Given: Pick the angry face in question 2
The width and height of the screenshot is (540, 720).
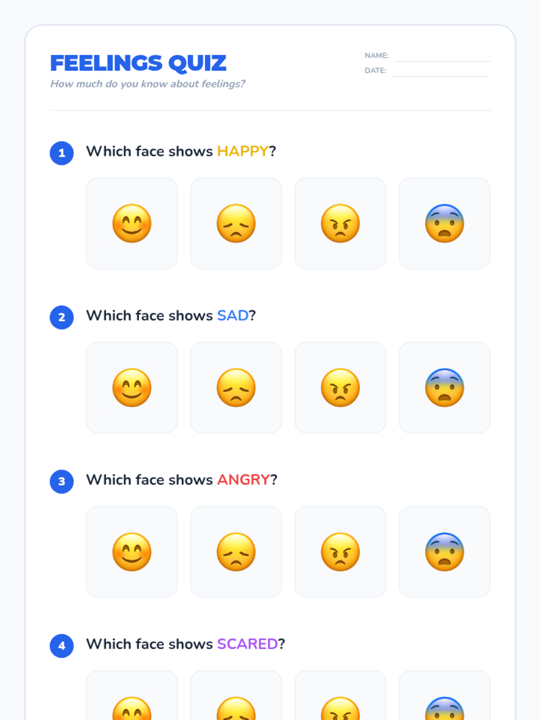Looking at the screenshot, I should pos(340,387).
